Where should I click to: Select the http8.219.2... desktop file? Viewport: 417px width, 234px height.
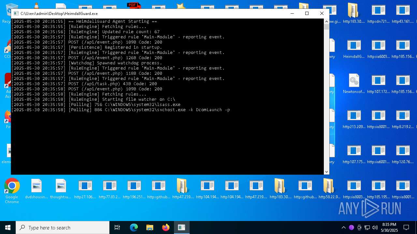click(403, 119)
